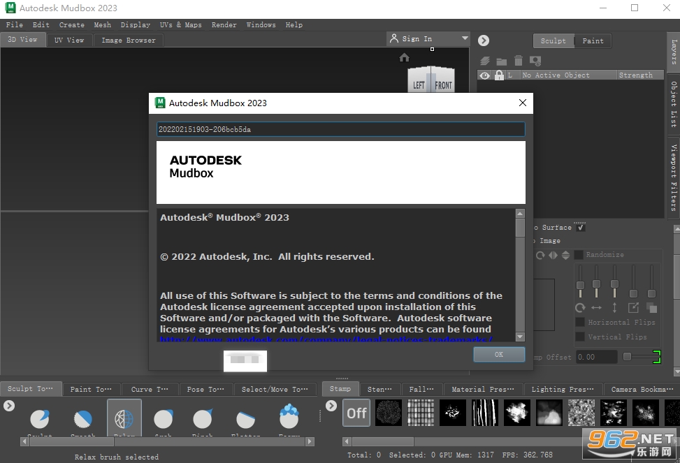Image resolution: width=680 pixels, height=463 pixels.
Task: Open the Curve Tools tab
Action: [150, 389]
